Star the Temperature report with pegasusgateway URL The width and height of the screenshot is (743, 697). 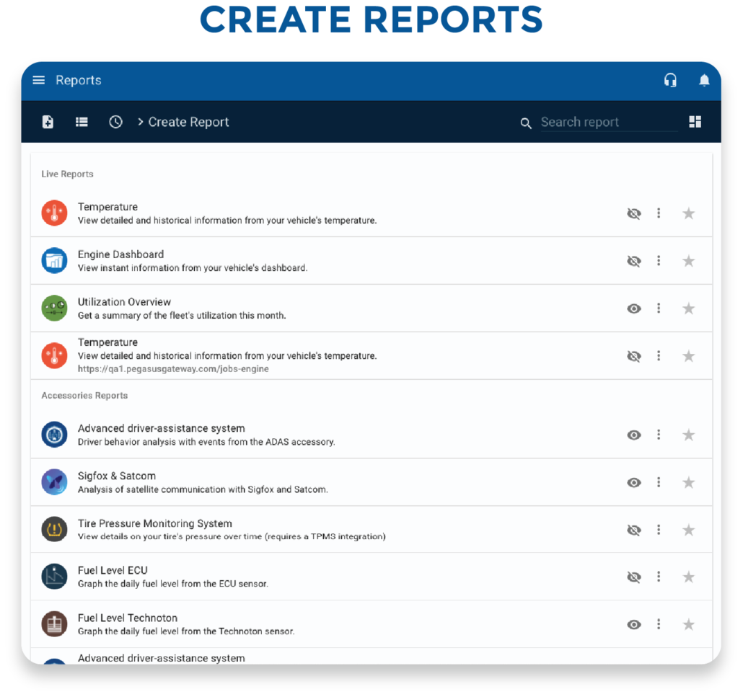tap(688, 356)
